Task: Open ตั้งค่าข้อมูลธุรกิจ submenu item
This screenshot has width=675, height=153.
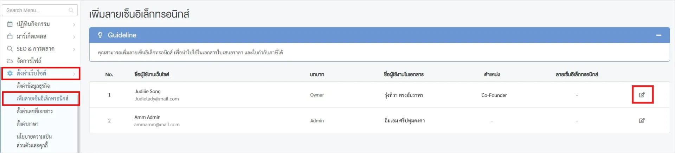Action: [x=33, y=86]
